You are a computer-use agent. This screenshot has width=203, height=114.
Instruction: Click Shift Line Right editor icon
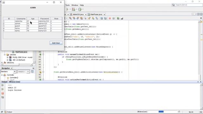(x=105, y=18)
